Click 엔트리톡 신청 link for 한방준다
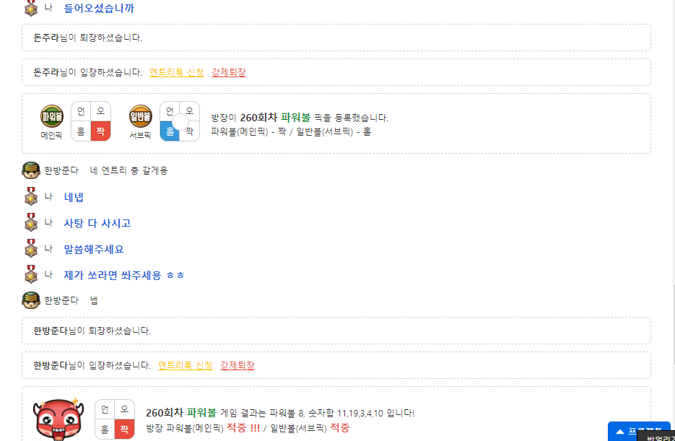Screen dimensions: 675x441 (185, 365)
